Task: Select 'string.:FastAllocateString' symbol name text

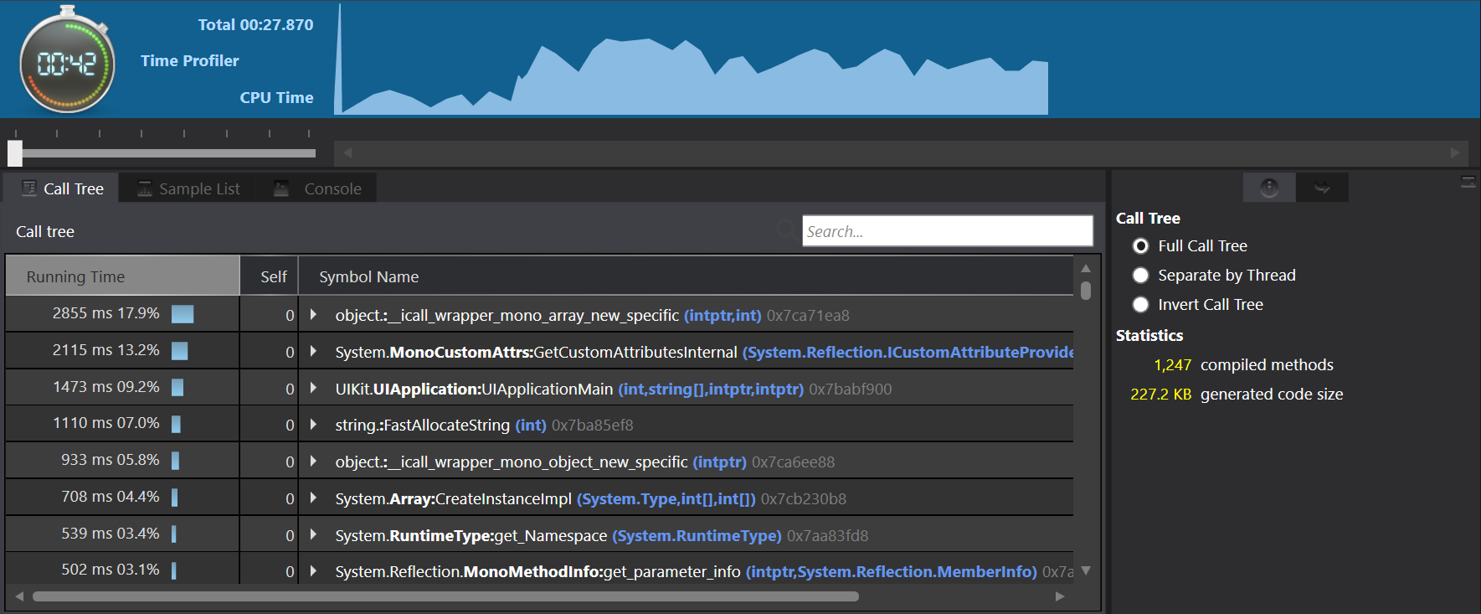Action: [422, 426]
